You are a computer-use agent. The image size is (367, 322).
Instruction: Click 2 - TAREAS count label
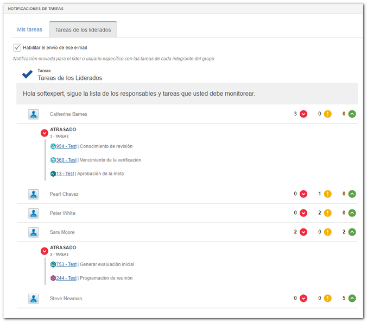(x=59, y=255)
